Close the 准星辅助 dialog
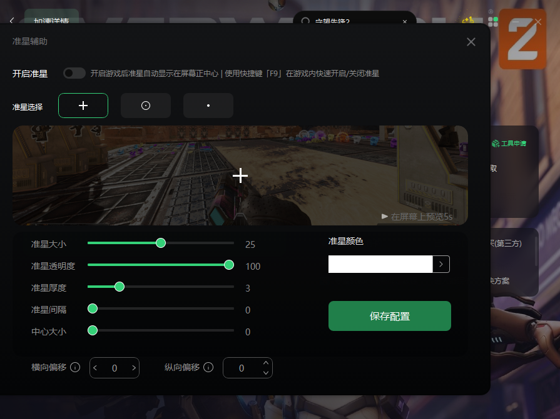 [x=471, y=42]
